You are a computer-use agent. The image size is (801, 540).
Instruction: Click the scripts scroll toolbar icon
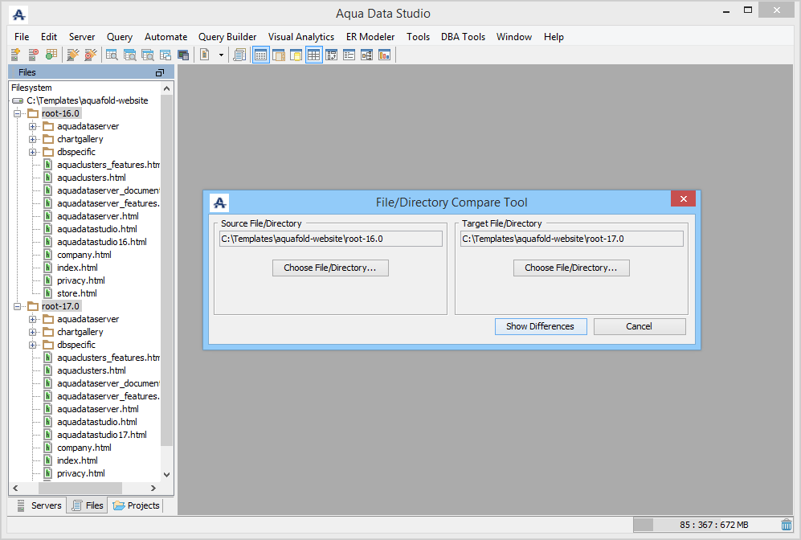239,55
